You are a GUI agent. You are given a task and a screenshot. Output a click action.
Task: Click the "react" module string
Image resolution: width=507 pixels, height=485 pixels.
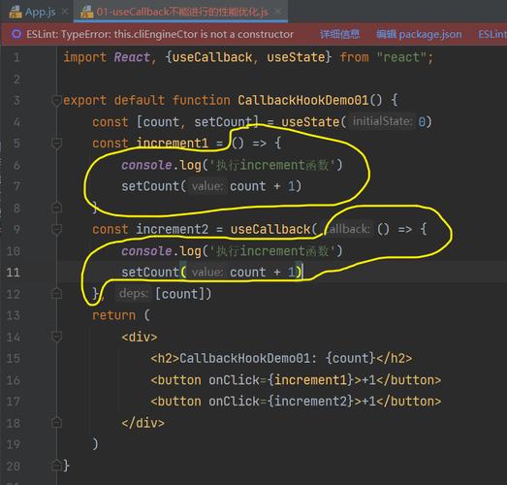(401, 57)
